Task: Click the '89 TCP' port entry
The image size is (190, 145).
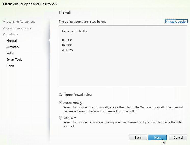Action: coord(67,45)
